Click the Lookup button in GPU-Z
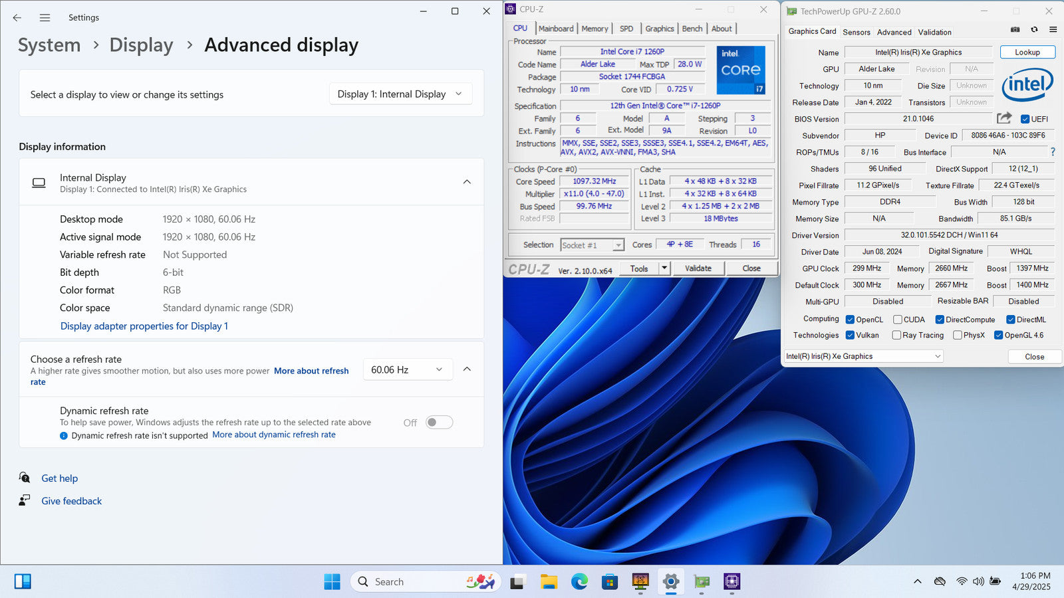 [1027, 52]
